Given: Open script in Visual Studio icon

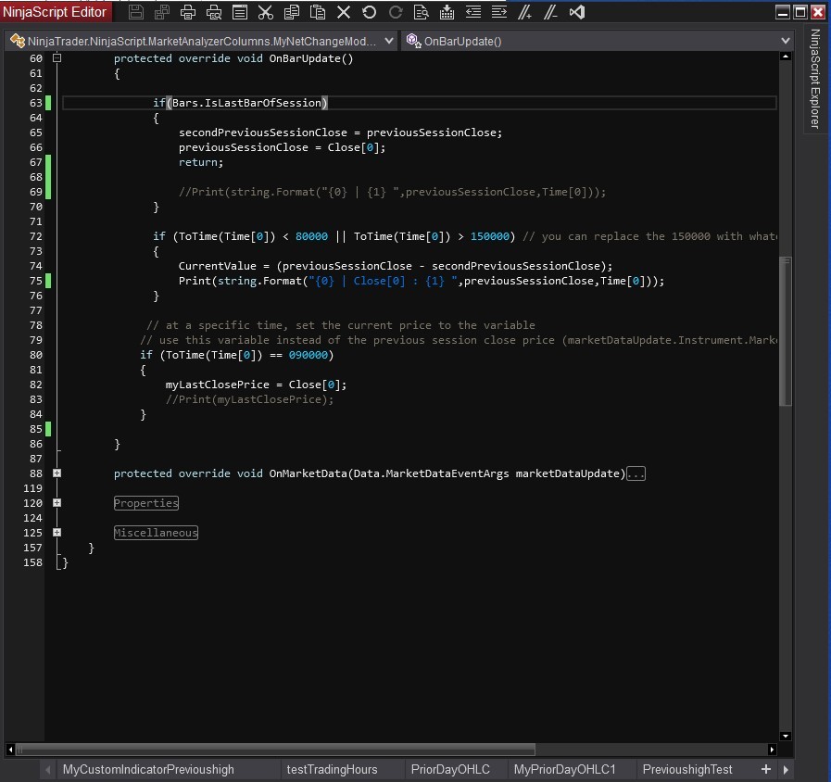Looking at the screenshot, I should pyautogui.click(x=577, y=12).
